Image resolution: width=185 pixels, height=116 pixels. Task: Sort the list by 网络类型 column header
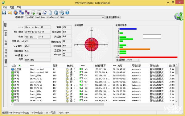tap(140, 65)
